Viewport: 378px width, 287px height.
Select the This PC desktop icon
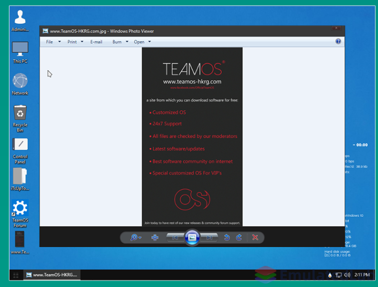pos(20,52)
